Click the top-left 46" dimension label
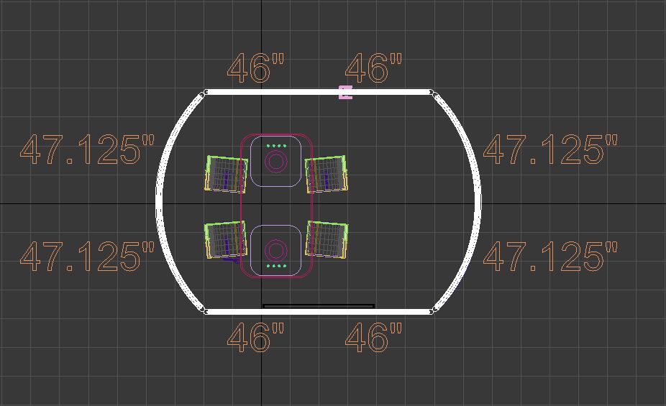 click(256, 69)
